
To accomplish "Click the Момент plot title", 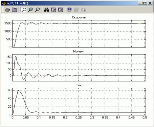I will pos(79,51).
